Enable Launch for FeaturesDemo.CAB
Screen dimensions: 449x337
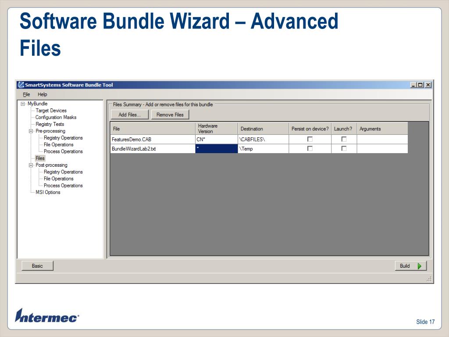coord(344,139)
